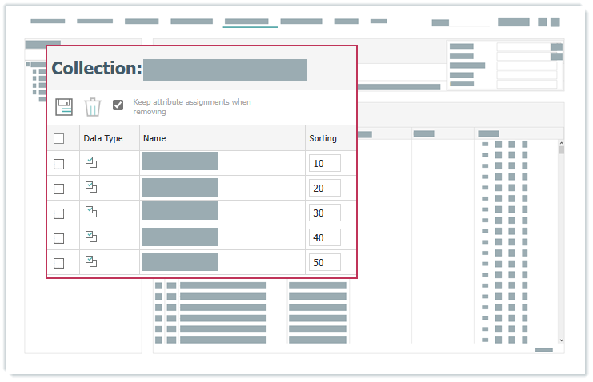Screen dimensions: 593x382
Task: Click data type icon in Sorting 40 row
Action: [91, 237]
